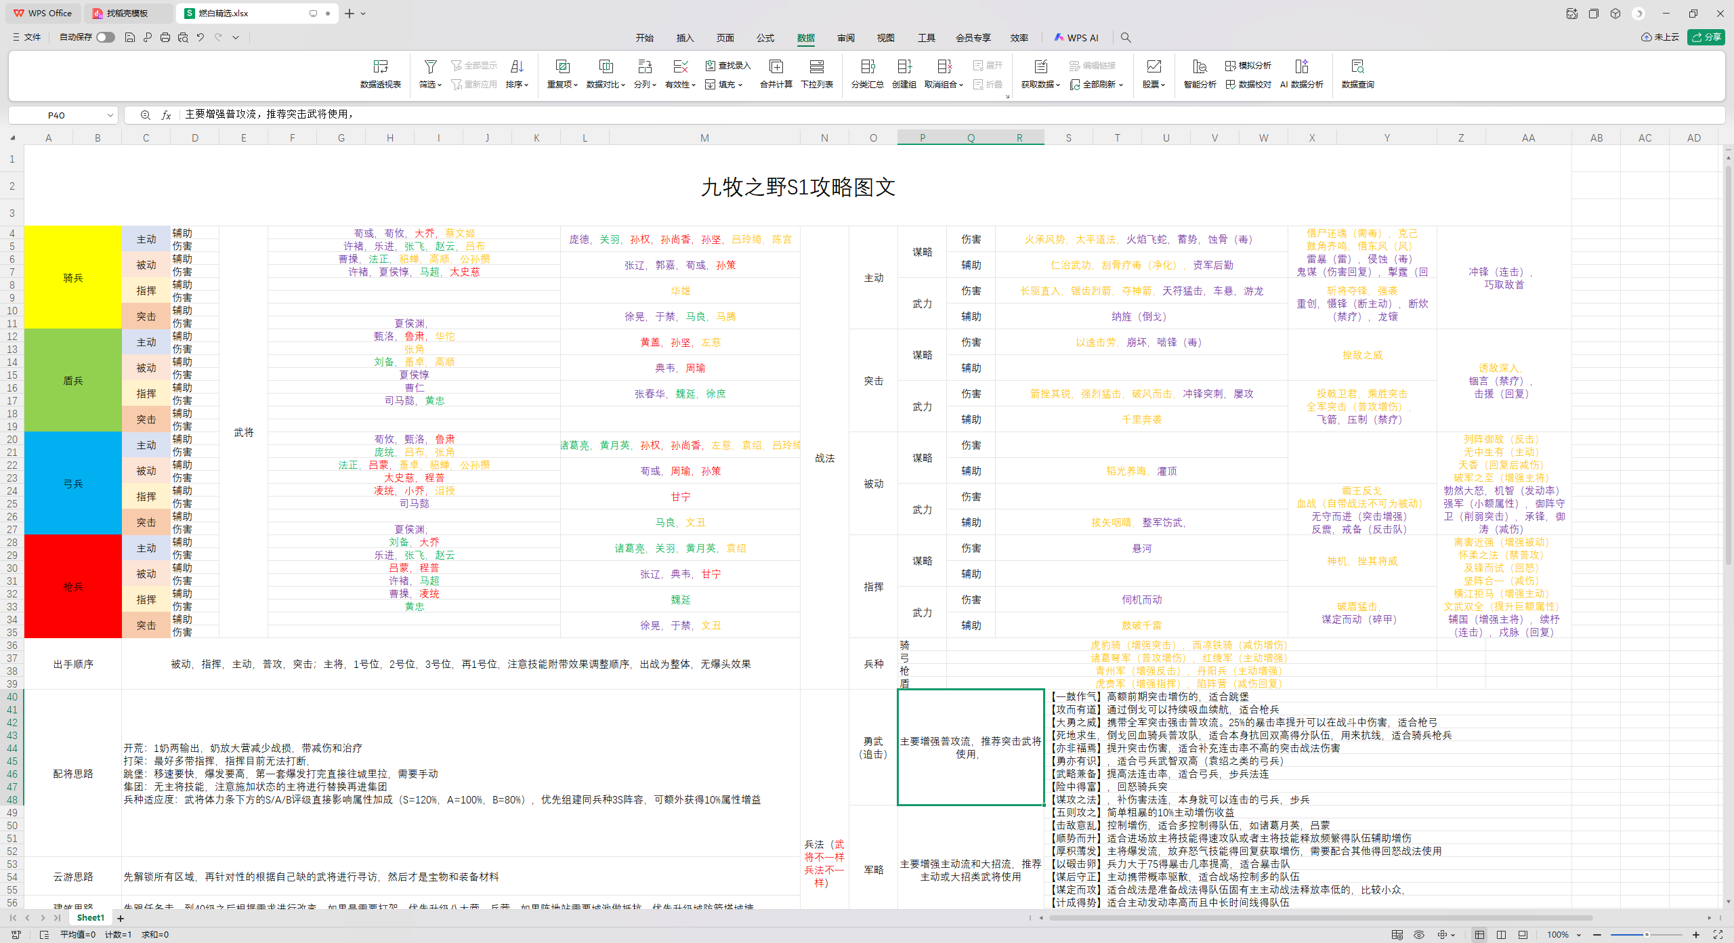
Task: Open WPS AI from the ribbon
Action: point(1076,37)
